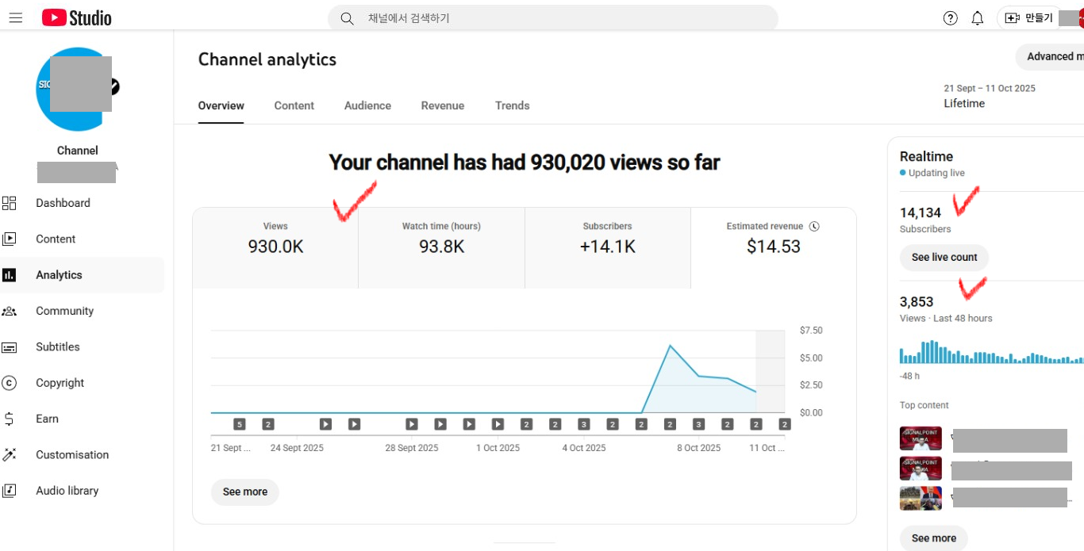Open the hamburger navigation menu
Viewport: 1084px width, 551px height.
click(16, 17)
